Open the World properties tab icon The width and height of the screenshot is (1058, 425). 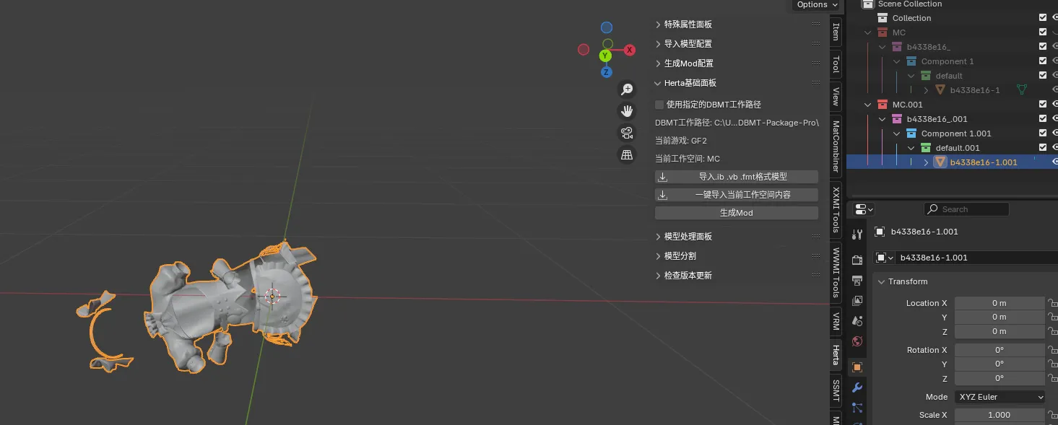point(857,341)
